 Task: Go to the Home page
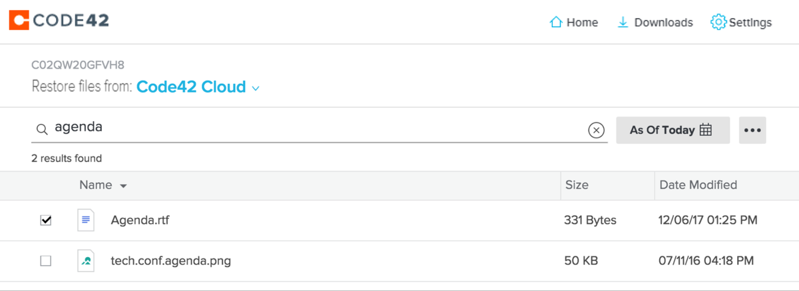pos(582,23)
